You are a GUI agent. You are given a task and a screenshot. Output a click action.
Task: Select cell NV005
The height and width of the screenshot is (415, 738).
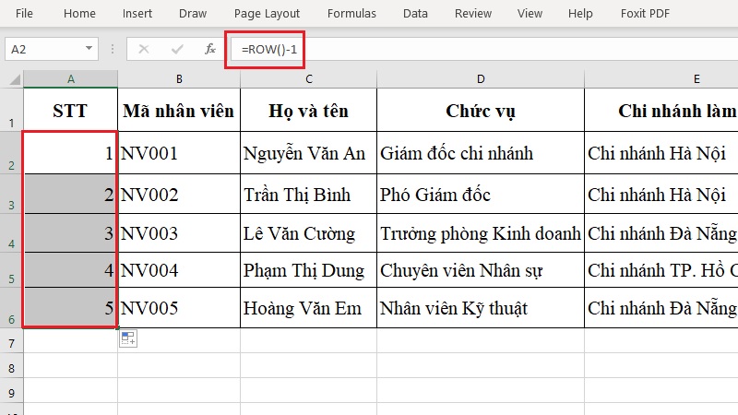[179, 308]
